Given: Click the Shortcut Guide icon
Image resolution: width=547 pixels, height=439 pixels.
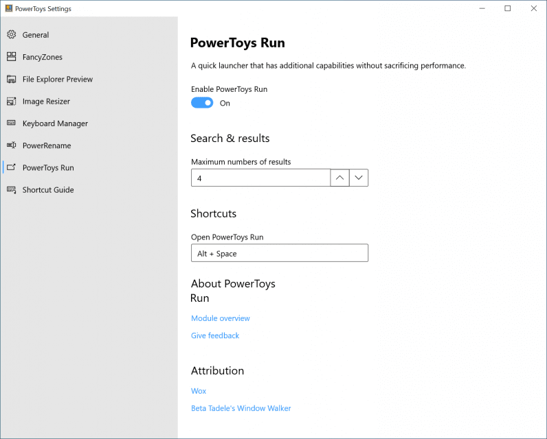Looking at the screenshot, I should tap(11, 190).
